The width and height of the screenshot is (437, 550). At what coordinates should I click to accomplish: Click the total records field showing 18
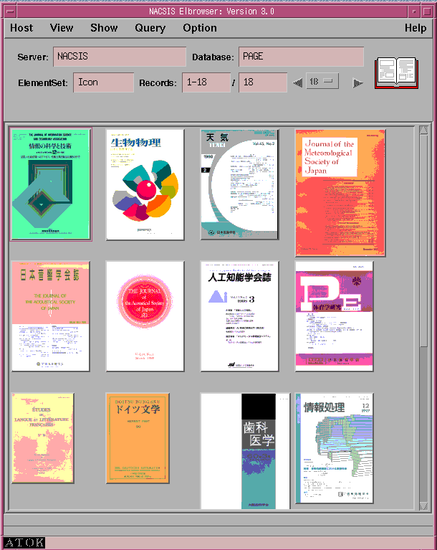(263, 82)
